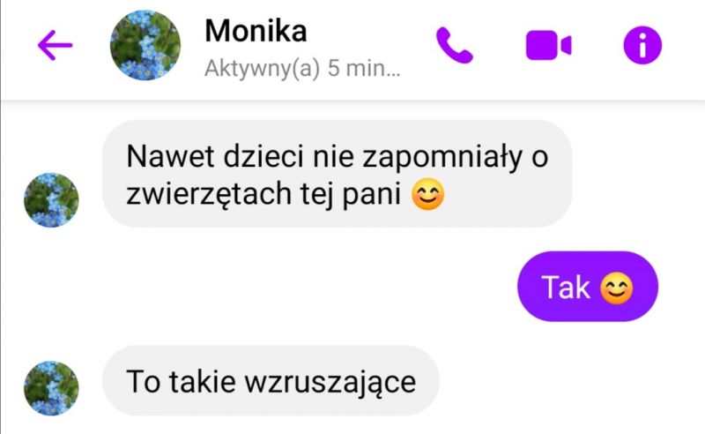Open conversation info for Monika
This screenshot has height=434, width=705.
click(x=642, y=45)
